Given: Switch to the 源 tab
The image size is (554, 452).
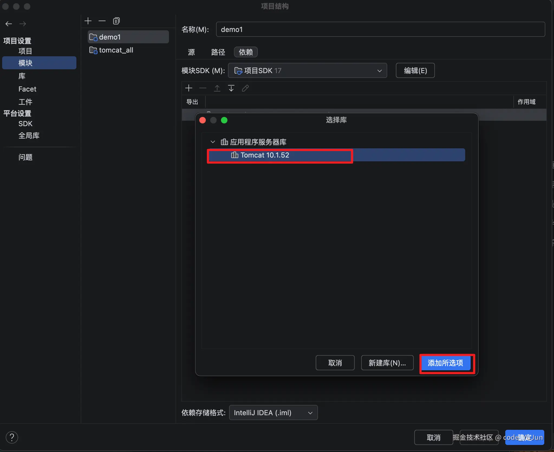Looking at the screenshot, I should [191, 52].
